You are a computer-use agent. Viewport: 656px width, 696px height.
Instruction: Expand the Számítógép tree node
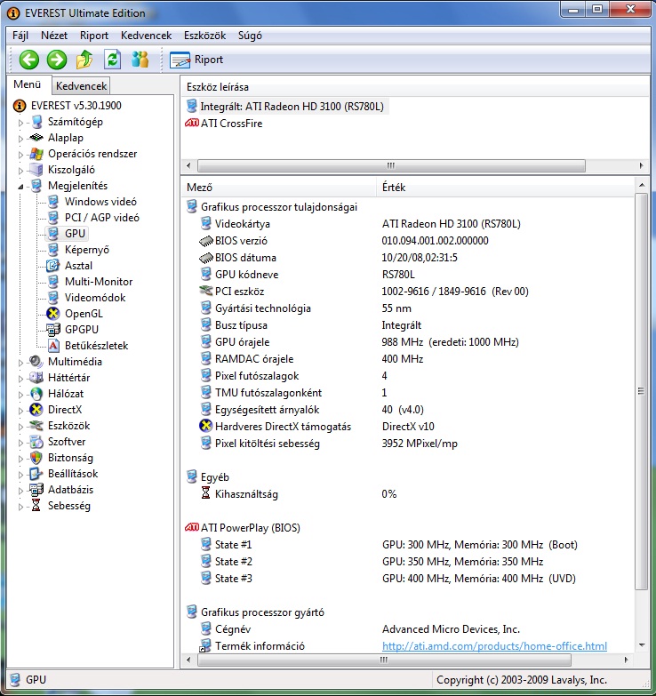[20, 123]
